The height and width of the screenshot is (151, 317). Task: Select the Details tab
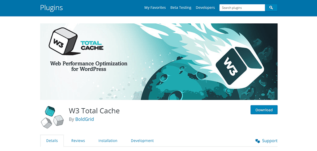tap(52, 141)
